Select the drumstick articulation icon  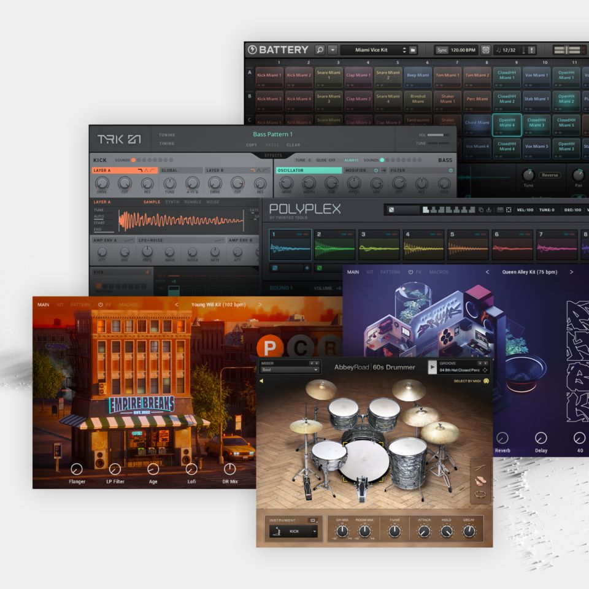pyautogui.click(x=480, y=468)
